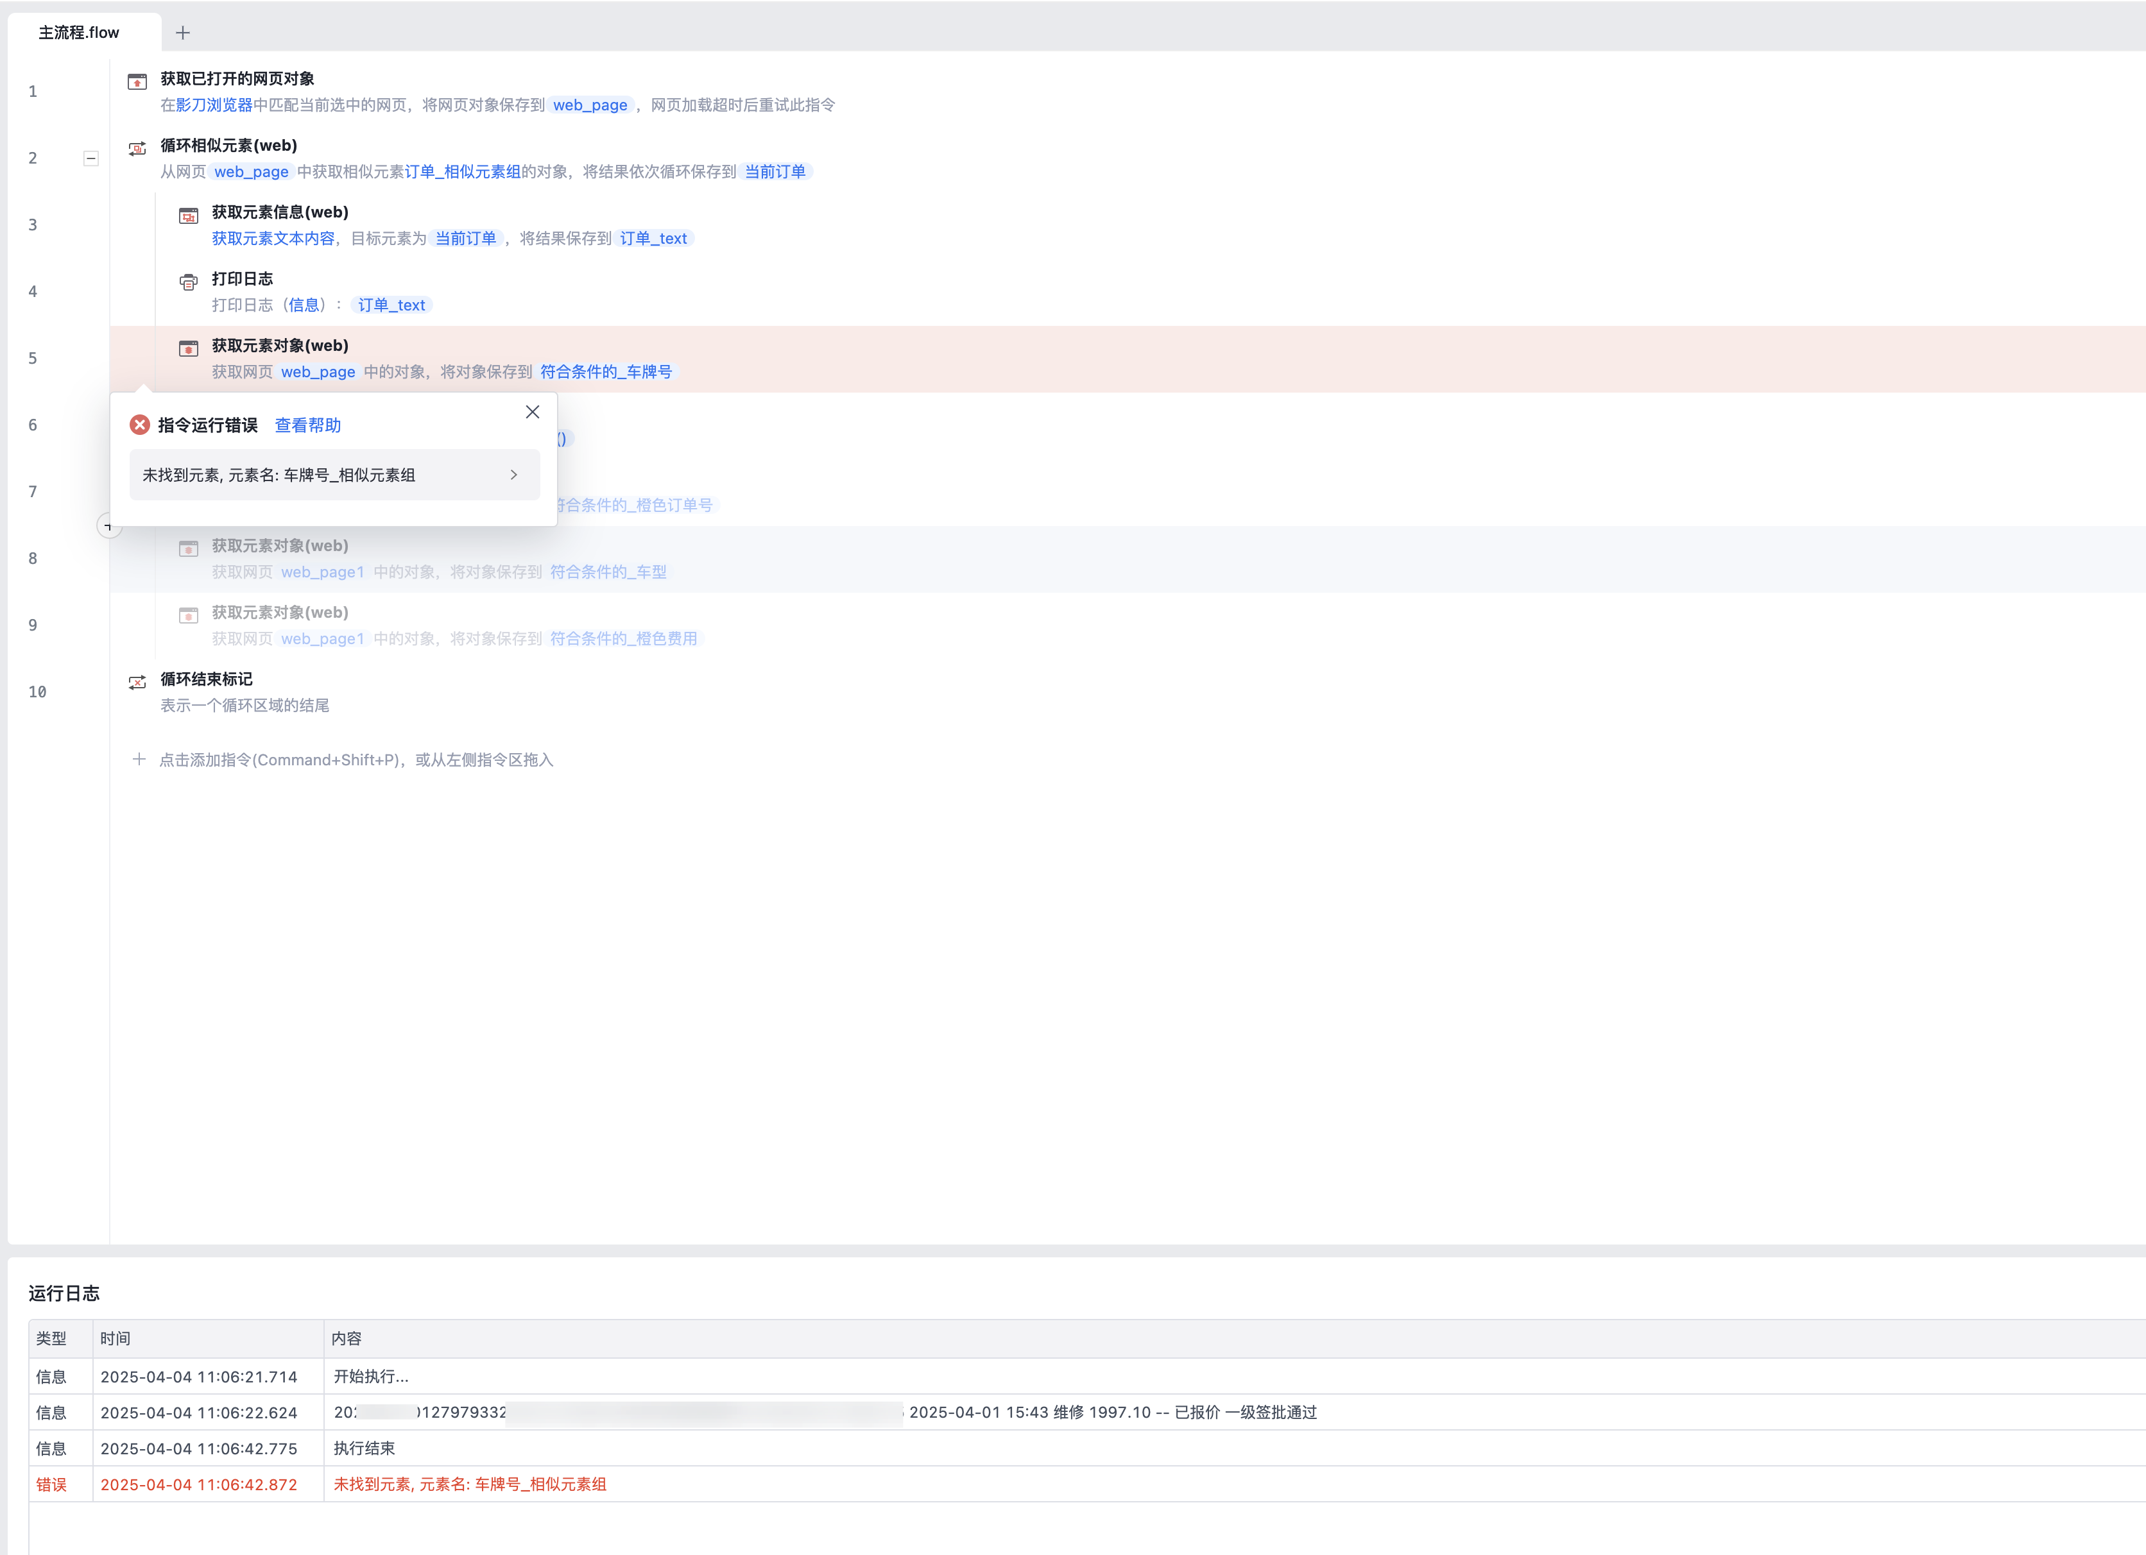The width and height of the screenshot is (2146, 1555).
Task: Click the 内容 column header in log
Action: (347, 1338)
